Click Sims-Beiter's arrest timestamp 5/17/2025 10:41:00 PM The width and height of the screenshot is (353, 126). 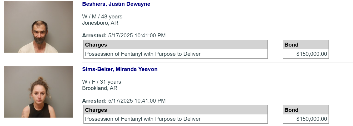pos(137,101)
